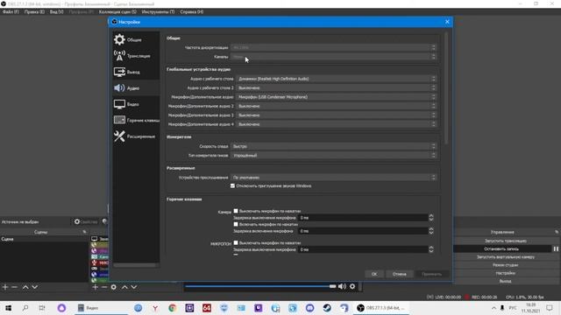Add a new source with plus icon
The height and width of the screenshot is (315, 561).
[x=96, y=287]
